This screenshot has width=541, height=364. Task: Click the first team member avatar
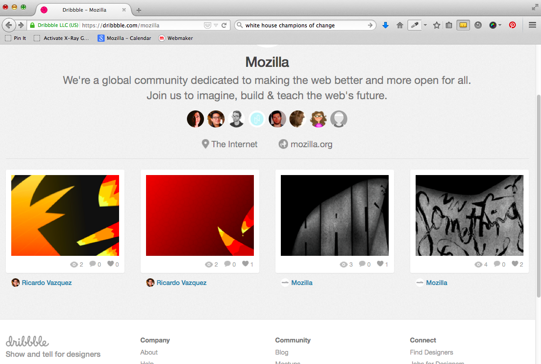195,119
